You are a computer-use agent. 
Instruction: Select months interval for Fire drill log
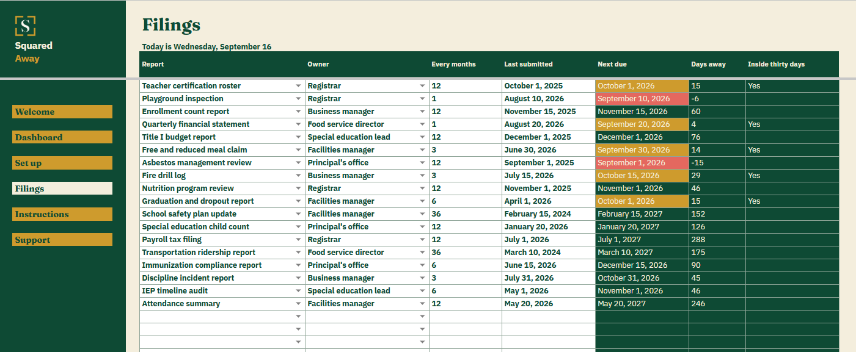466,176
